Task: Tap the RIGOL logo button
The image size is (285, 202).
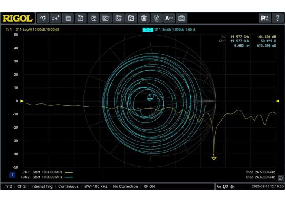Action: coord(17,18)
